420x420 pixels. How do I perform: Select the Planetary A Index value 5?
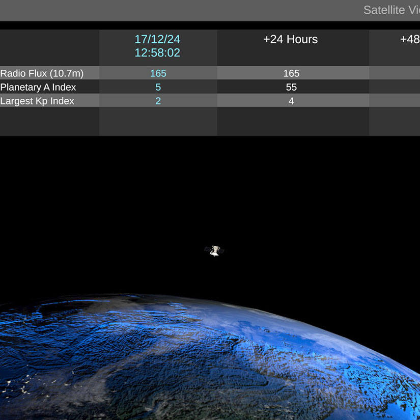(x=158, y=87)
